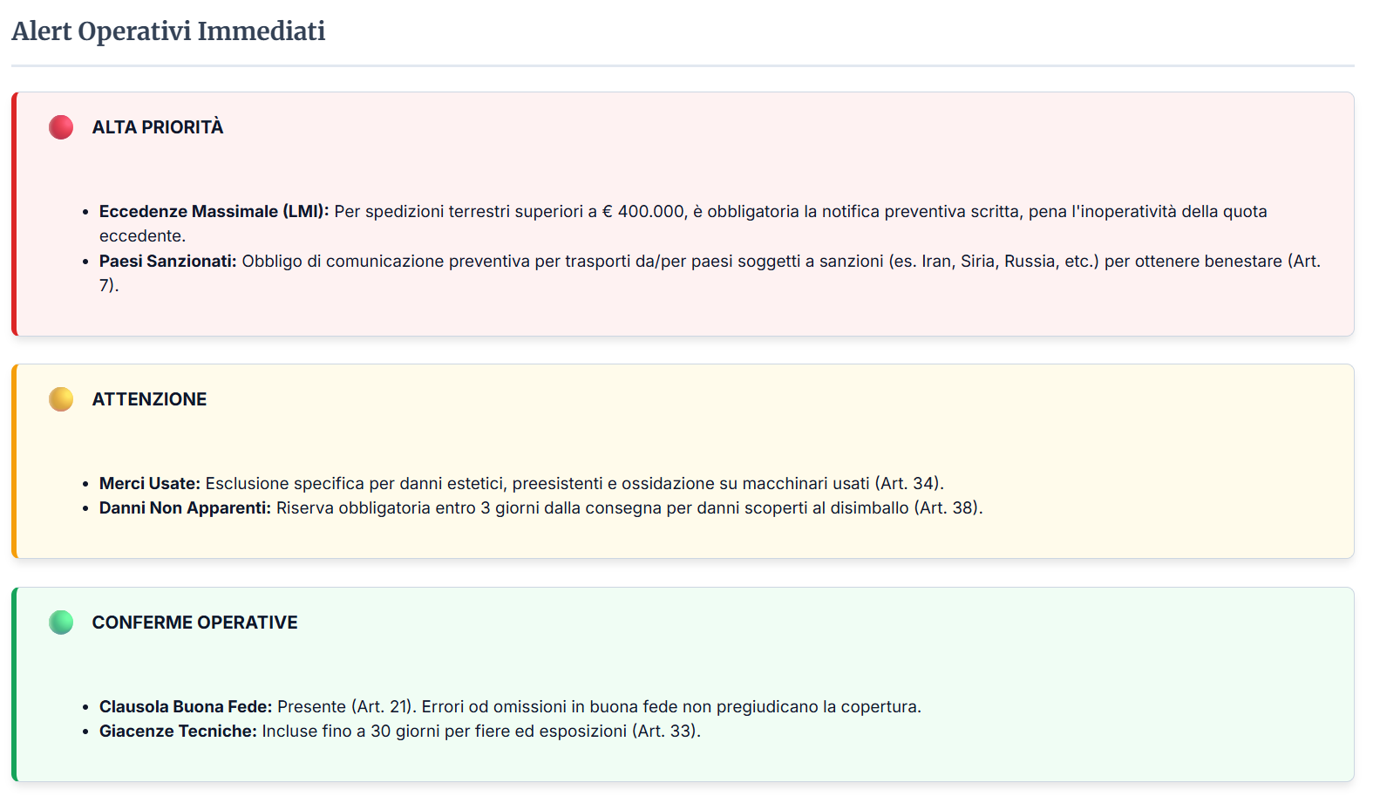Select the "CONFERME OPERATIVE" card title
1373x810 pixels.
(194, 623)
